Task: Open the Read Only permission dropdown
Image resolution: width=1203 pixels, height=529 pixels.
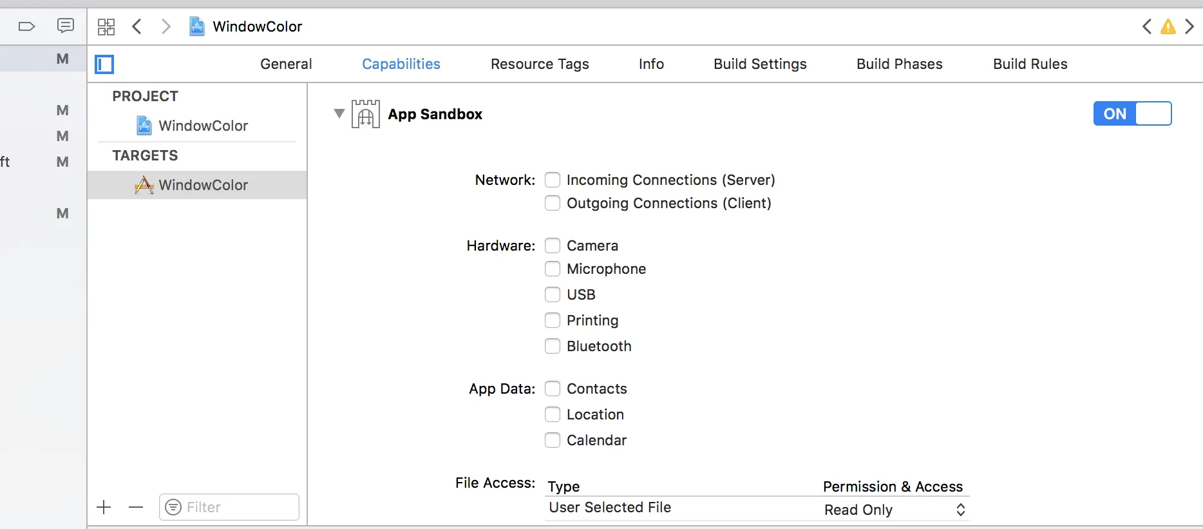Action: [895, 510]
